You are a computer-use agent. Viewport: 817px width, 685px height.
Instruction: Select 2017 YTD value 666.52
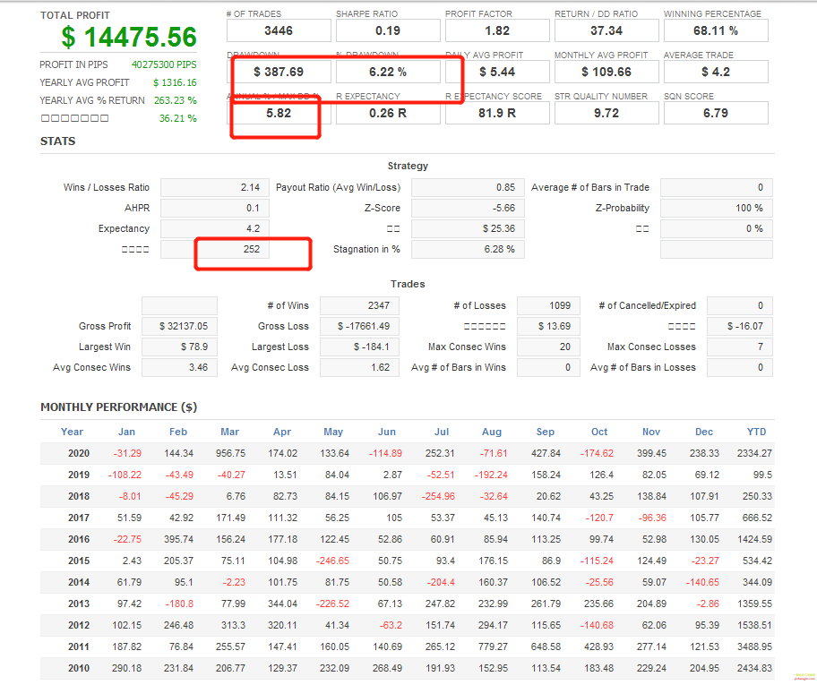click(757, 518)
